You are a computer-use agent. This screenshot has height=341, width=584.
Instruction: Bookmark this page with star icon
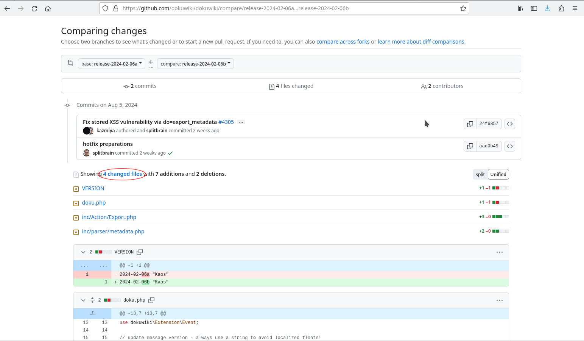pos(463,8)
